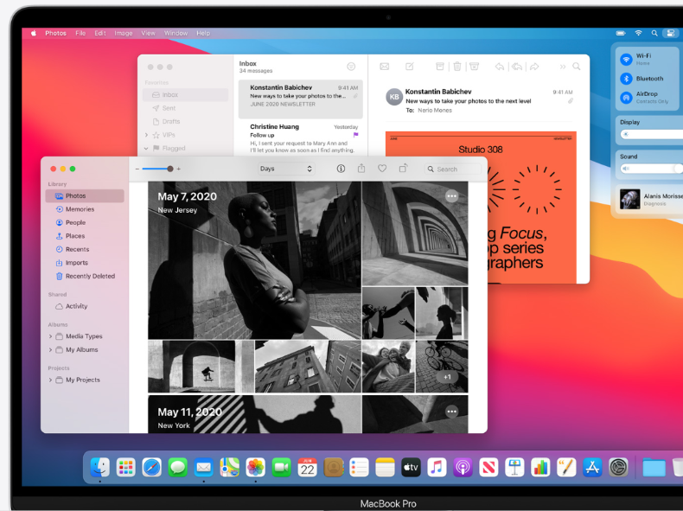Open Music app from the Dock
683x511 pixels.
pyautogui.click(x=437, y=468)
